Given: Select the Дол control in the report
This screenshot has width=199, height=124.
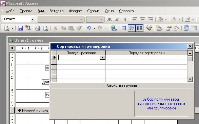Looking at the screenshot, I should click(45, 82).
